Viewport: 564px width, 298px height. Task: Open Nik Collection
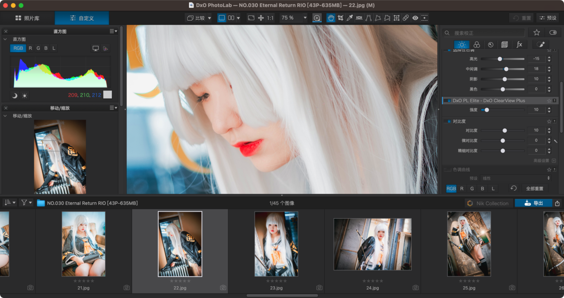click(488, 203)
